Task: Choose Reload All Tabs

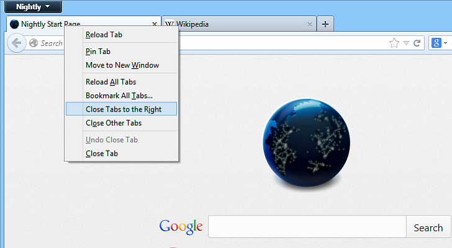Action: click(121, 82)
